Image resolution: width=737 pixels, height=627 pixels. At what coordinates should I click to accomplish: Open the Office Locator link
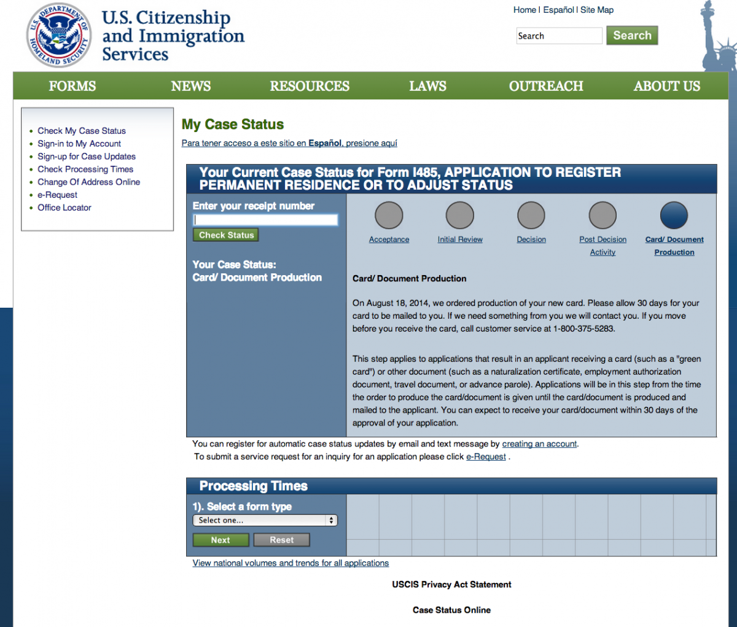pos(64,208)
